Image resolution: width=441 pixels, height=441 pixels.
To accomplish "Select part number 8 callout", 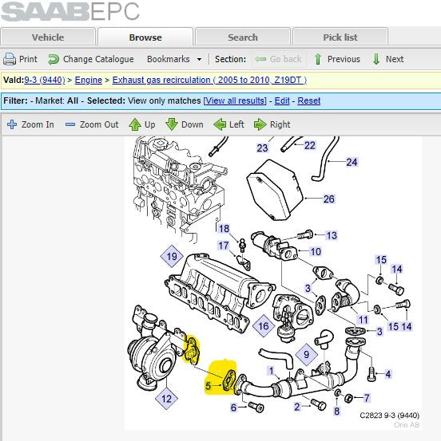I will [336, 411].
